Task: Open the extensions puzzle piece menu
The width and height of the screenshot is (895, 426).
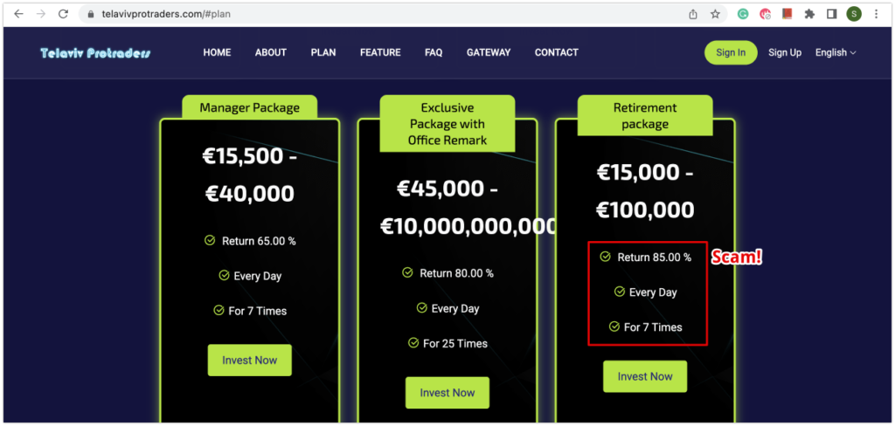Action: pos(809,14)
